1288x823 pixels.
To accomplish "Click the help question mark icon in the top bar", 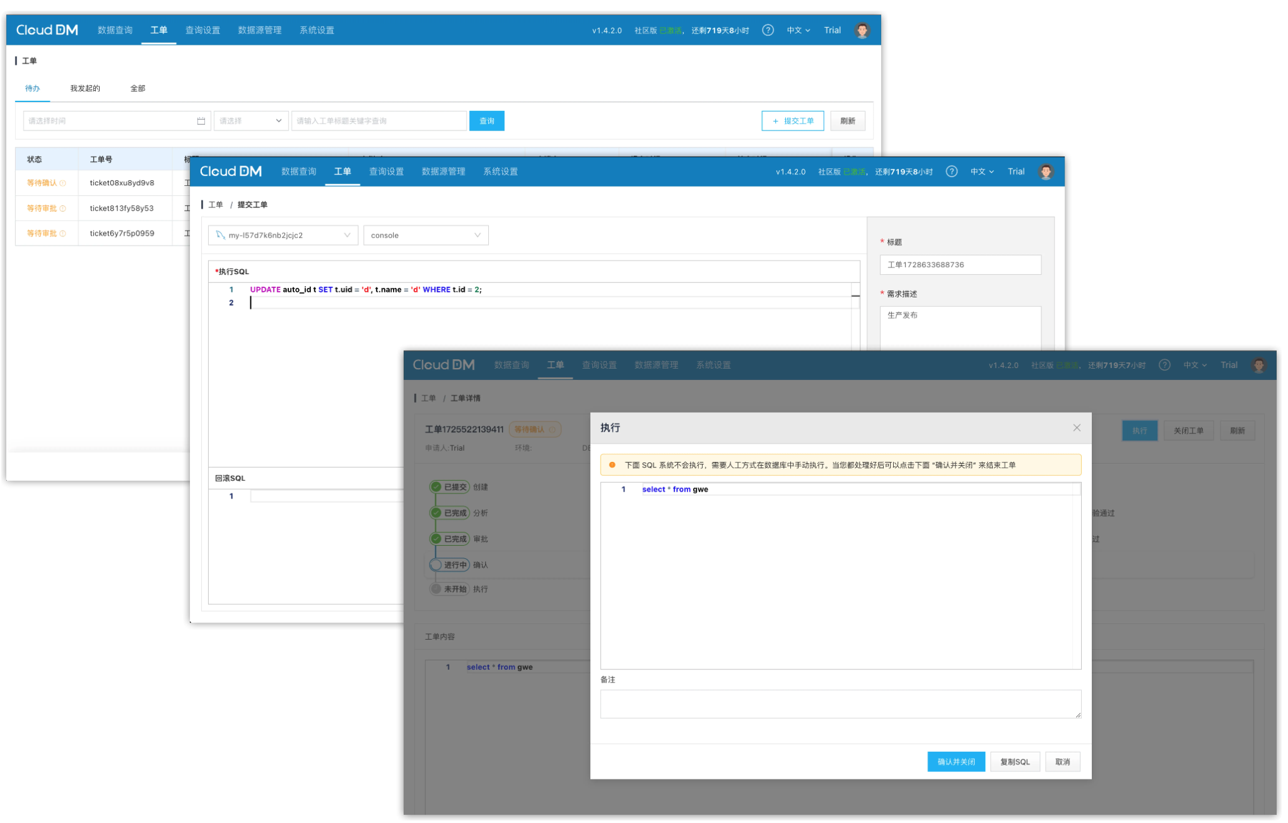I will point(767,30).
